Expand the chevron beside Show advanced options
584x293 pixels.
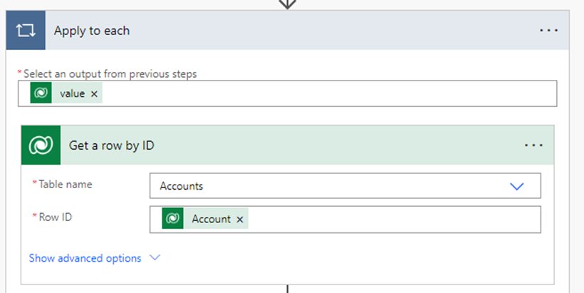155,258
